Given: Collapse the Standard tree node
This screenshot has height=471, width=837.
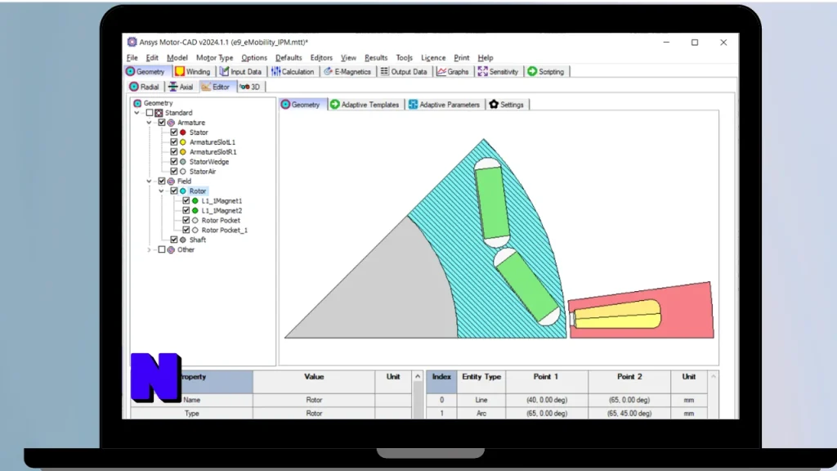Looking at the screenshot, I should tap(137, 113).
